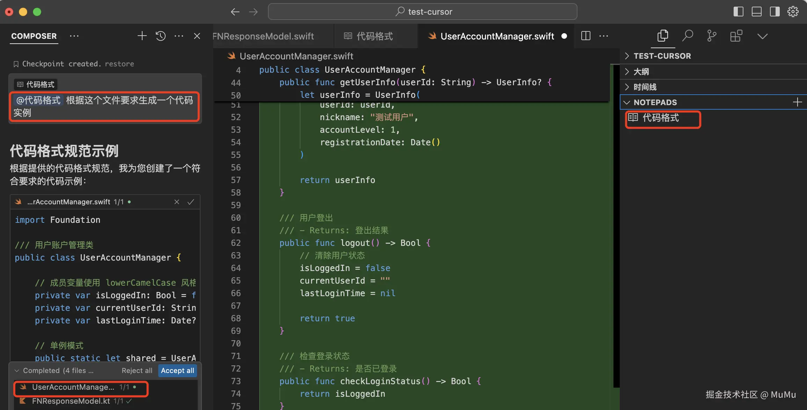Collapse the NOTEPADS section
The height and width of the screenshot is (410, 807).
(x=655, y=102)
